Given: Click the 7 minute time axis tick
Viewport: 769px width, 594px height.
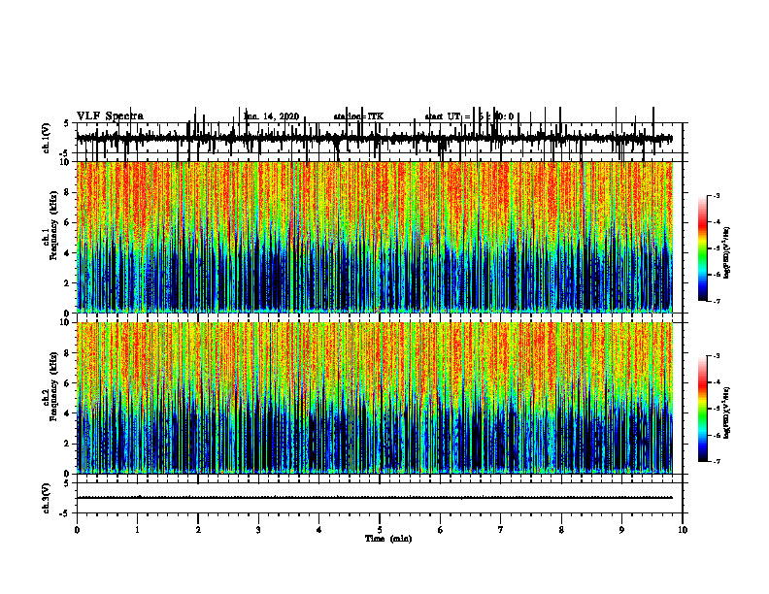Looking at the screenshot, I should [x=501, y=530].
